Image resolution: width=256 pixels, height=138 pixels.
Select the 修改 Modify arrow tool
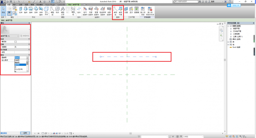3,11
